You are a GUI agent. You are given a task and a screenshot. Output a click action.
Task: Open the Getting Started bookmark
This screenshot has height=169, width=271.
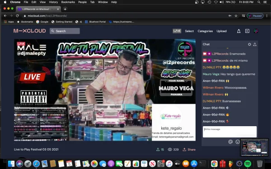[62, 22]
